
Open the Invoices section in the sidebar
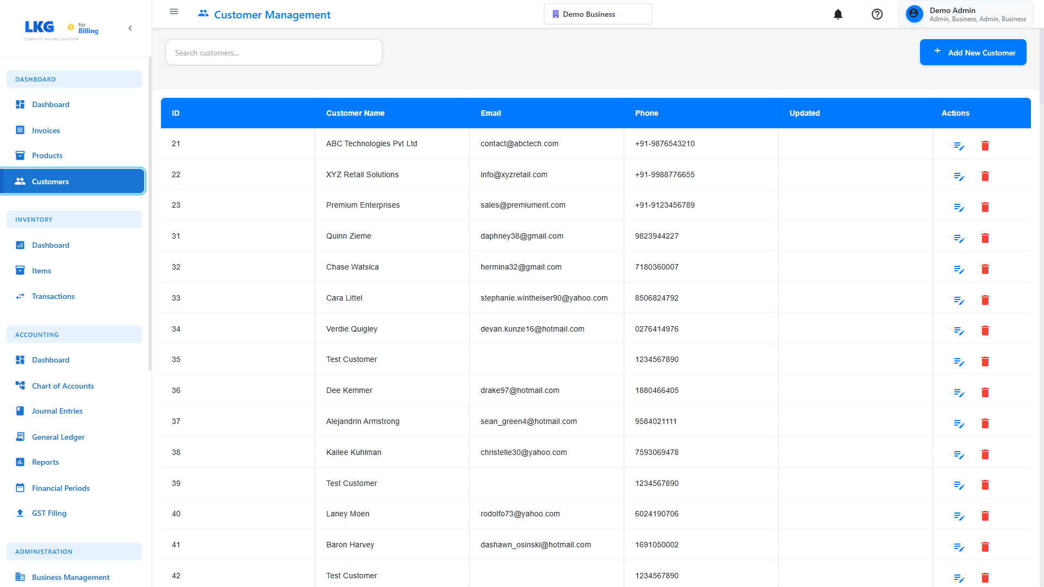click(x=46, y=130)
